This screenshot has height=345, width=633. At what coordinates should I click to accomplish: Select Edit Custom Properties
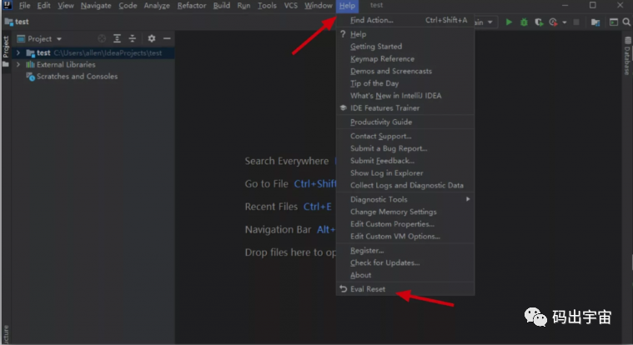click(x=405, y=224)
